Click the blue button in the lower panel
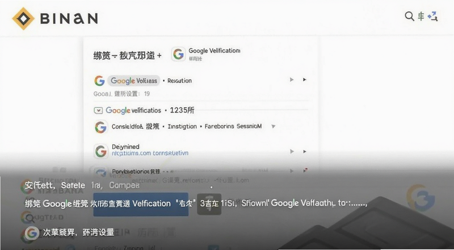Viewport: 454px width, 250px height. click(x=141, y=204)
